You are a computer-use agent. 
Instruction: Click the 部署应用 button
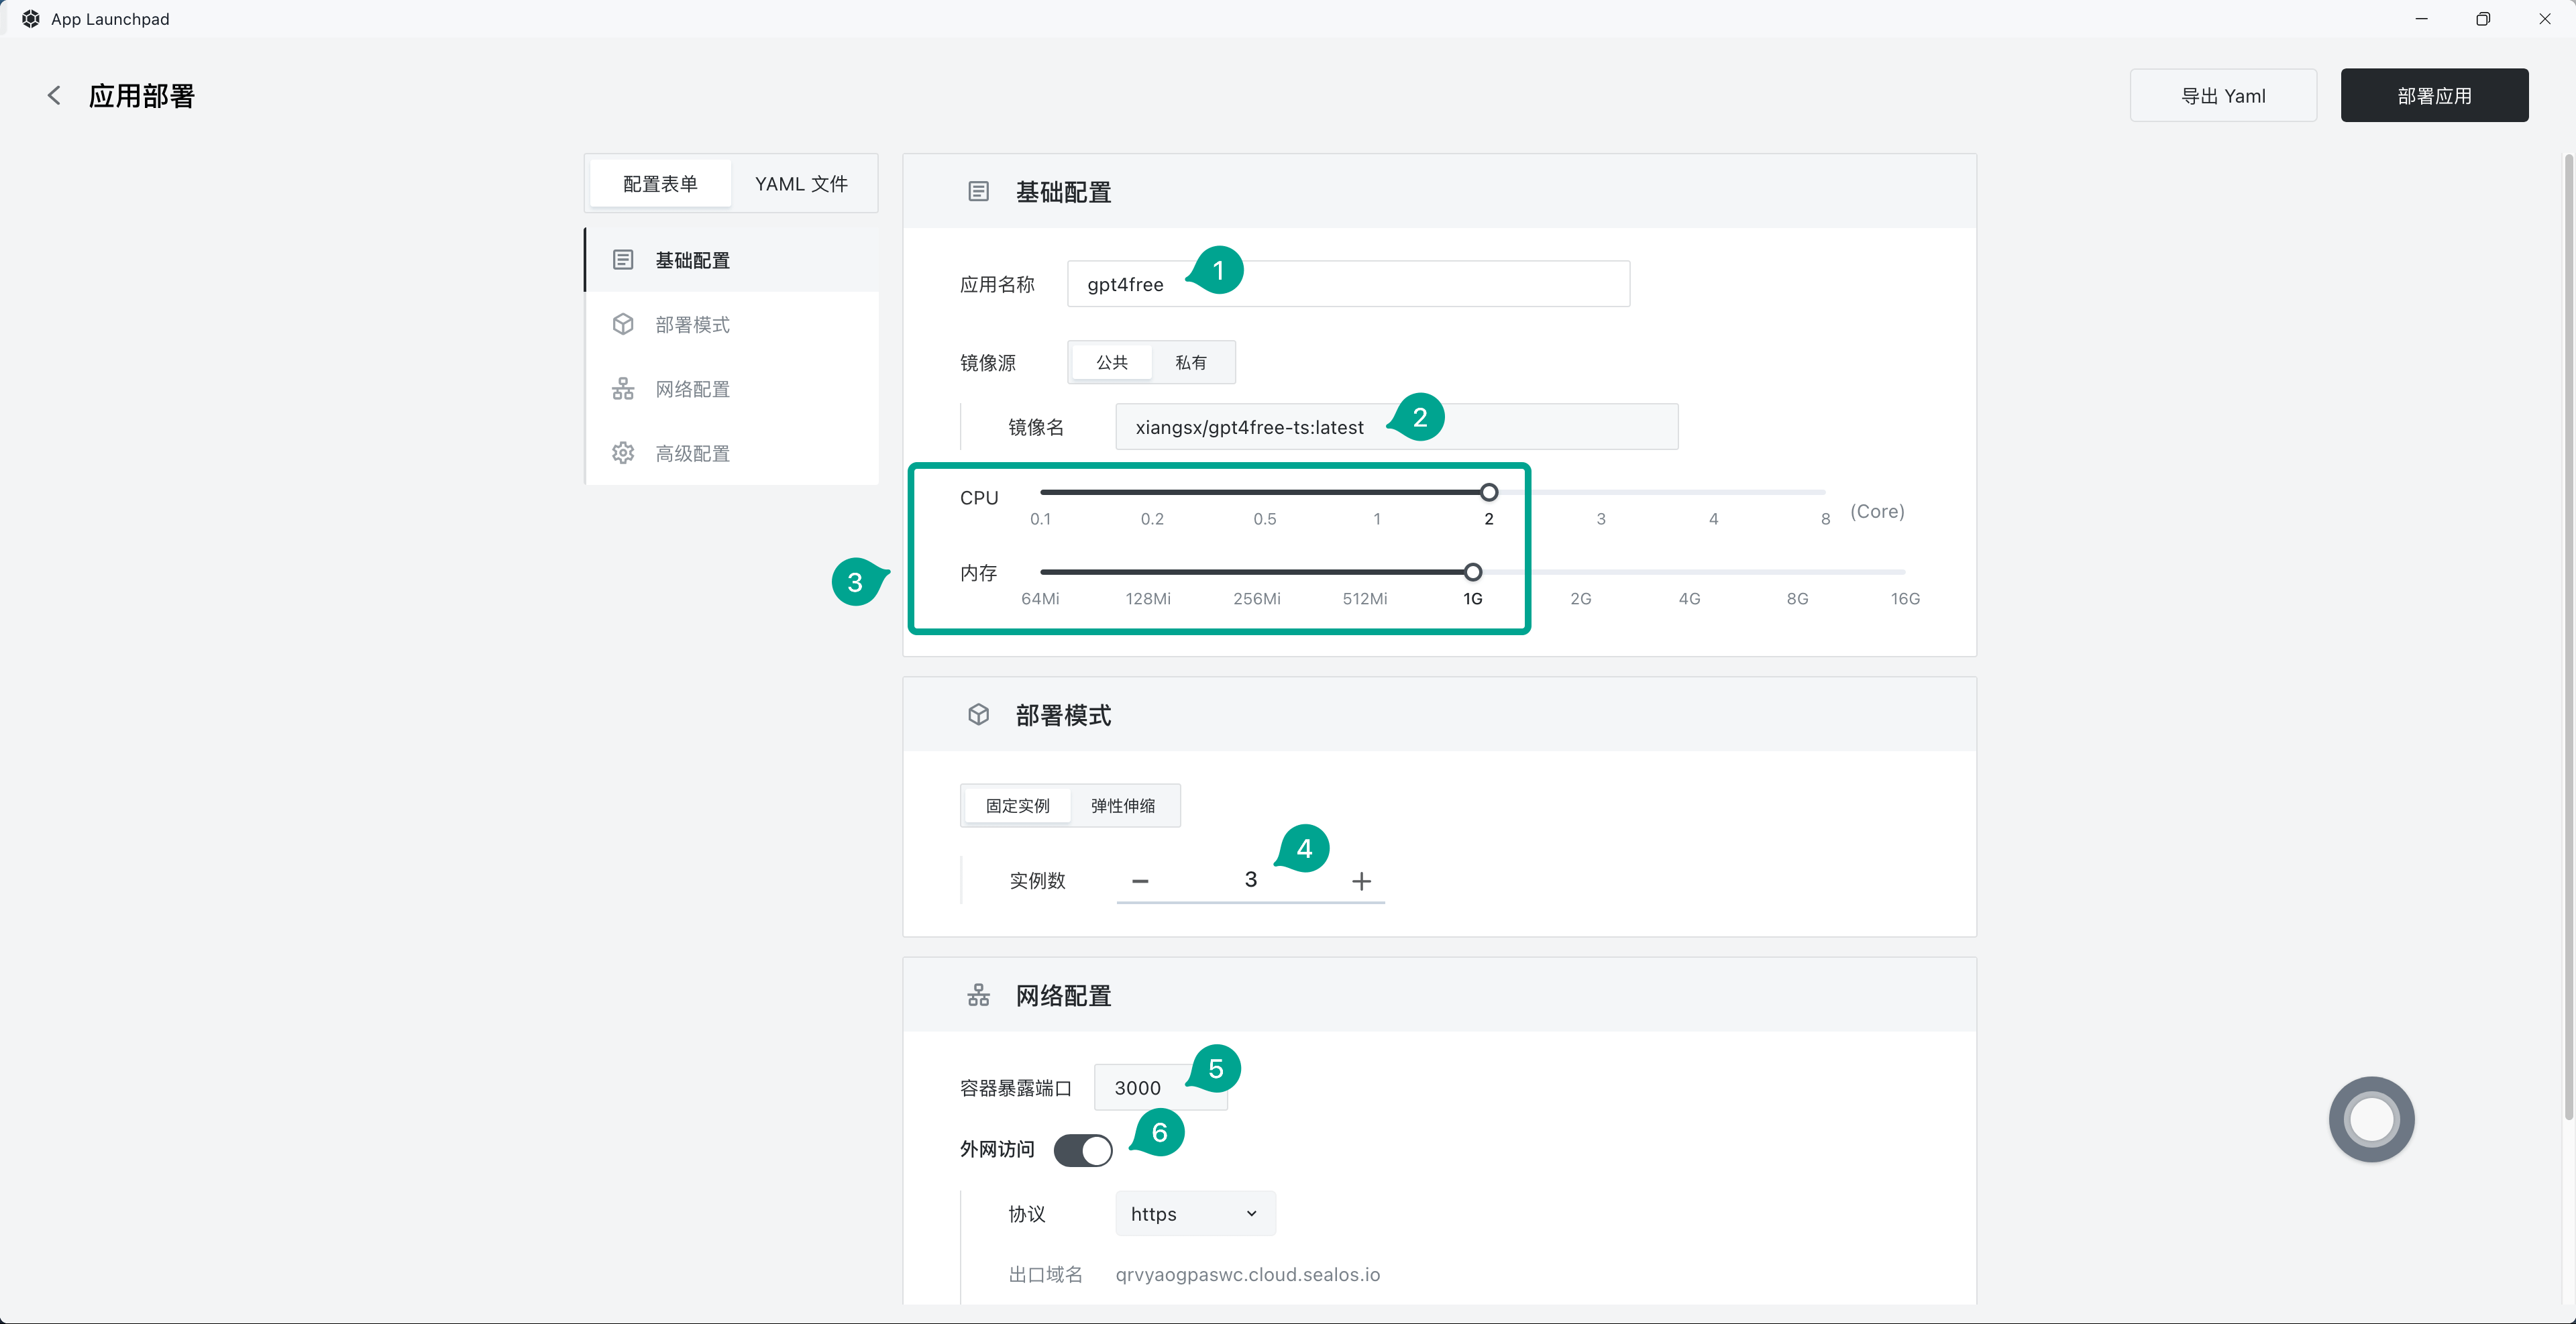coord(2433,96)
